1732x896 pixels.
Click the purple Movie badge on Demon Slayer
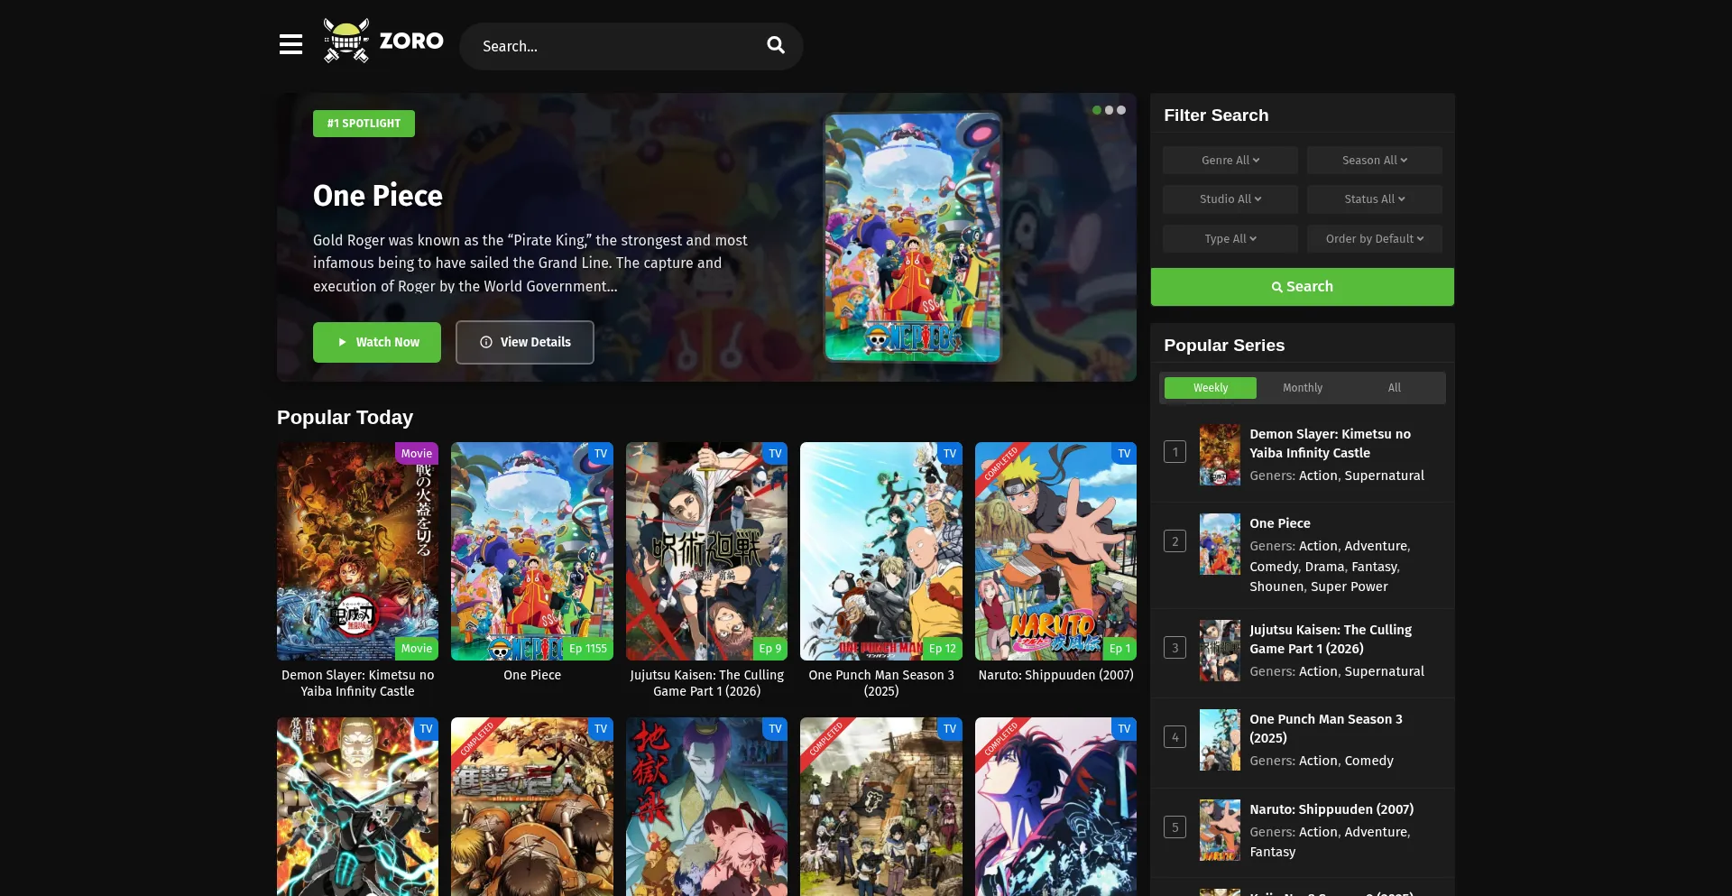[x=417, y=454]
